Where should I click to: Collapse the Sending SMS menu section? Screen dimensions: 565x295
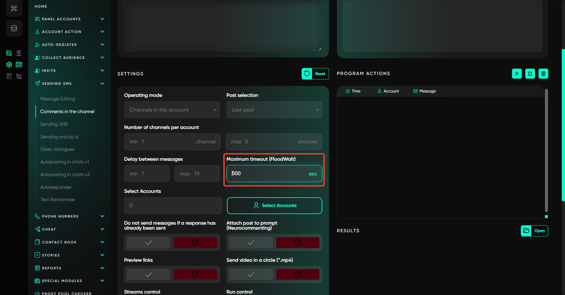102,84
